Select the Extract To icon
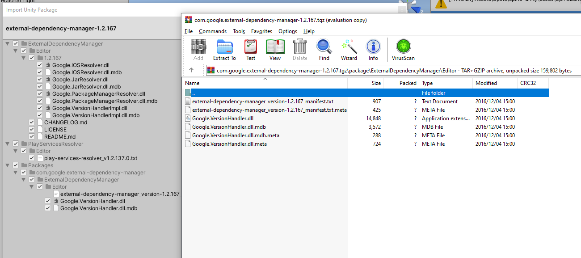This screenshot has height=258, width=581. pyautogui.click(x=224, y=49)
